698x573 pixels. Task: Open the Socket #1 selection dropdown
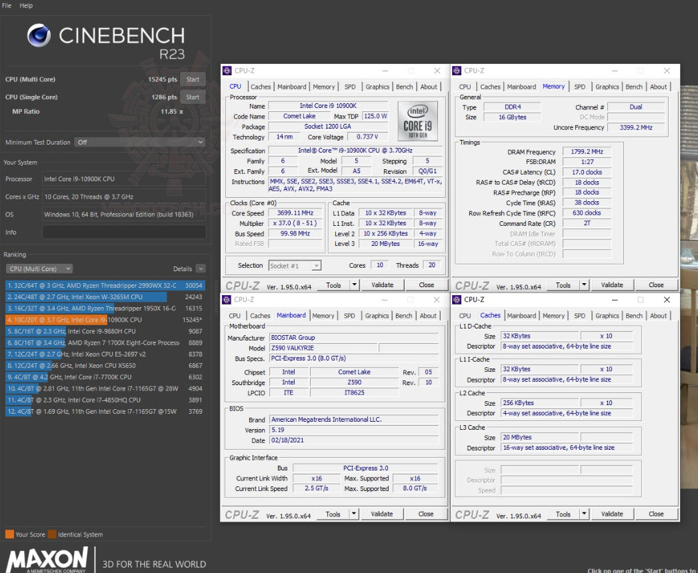[295, 266]
